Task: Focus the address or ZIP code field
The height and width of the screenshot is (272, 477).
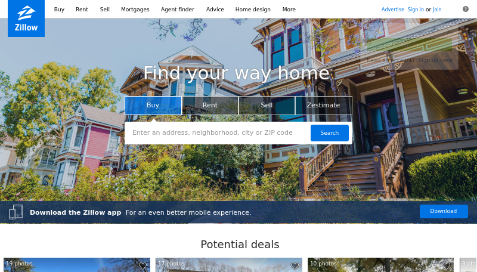Action: [x=218, y=133]
